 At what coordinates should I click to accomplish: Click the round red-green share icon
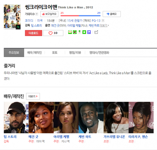click(x=75, y=32)
